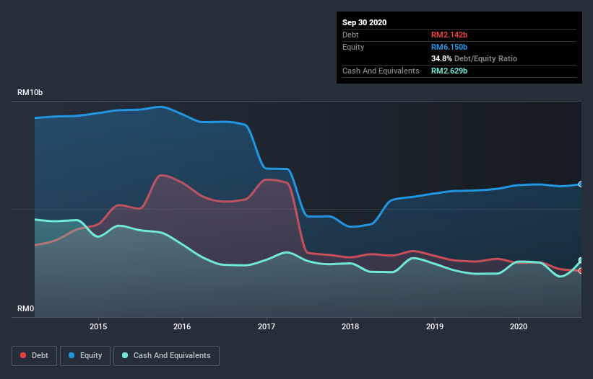Image resolution: width=593 pixels, height=379 pixels.
Task: Click the RM10b y-axis label
Action: [30, 92]
